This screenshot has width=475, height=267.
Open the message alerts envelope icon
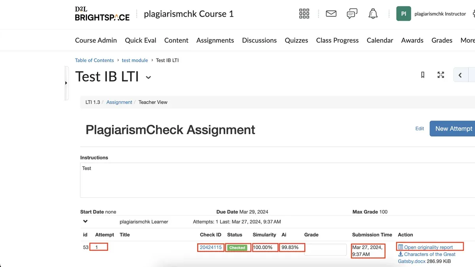pos(331,13)
